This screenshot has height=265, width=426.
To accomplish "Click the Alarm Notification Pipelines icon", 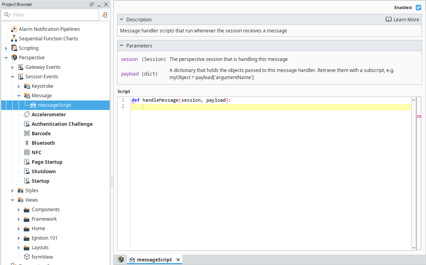I will click(x=14, y=29).
